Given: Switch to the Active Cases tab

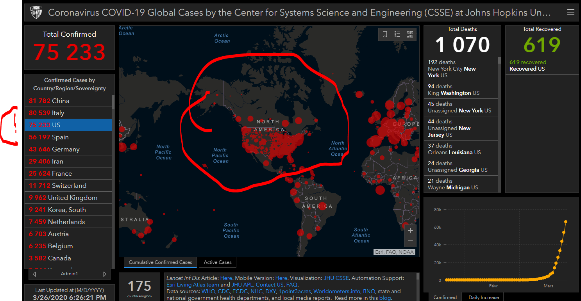Looking at the screenshot, I should pos(218,262).
